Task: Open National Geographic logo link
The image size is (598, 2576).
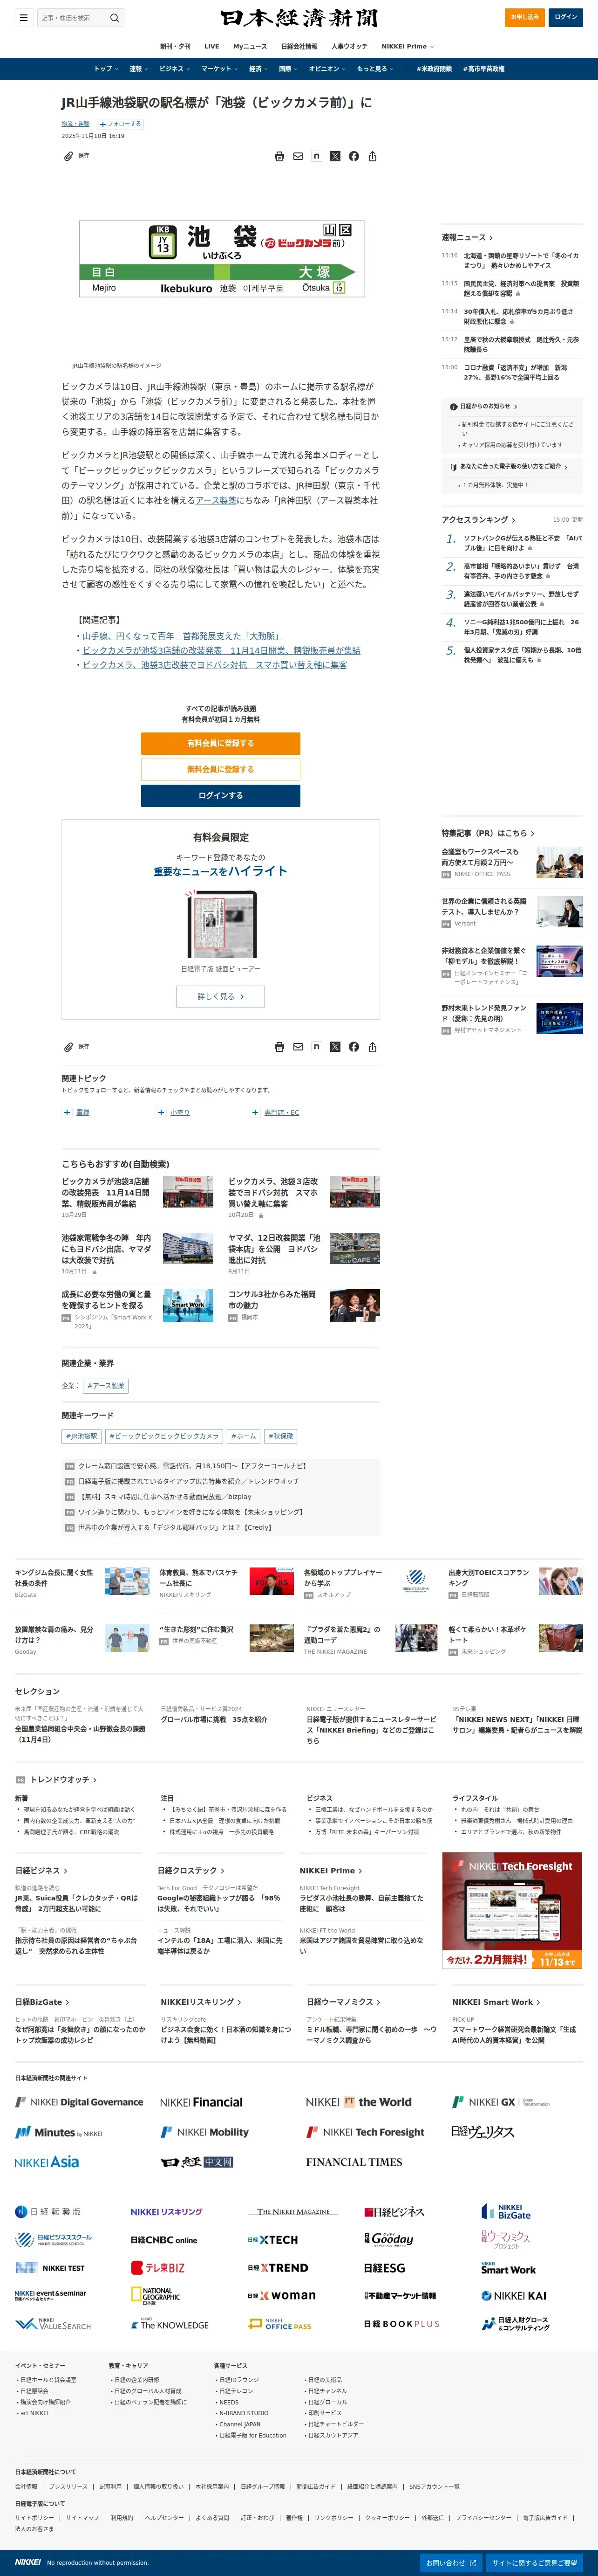Action: [156, 2296]
